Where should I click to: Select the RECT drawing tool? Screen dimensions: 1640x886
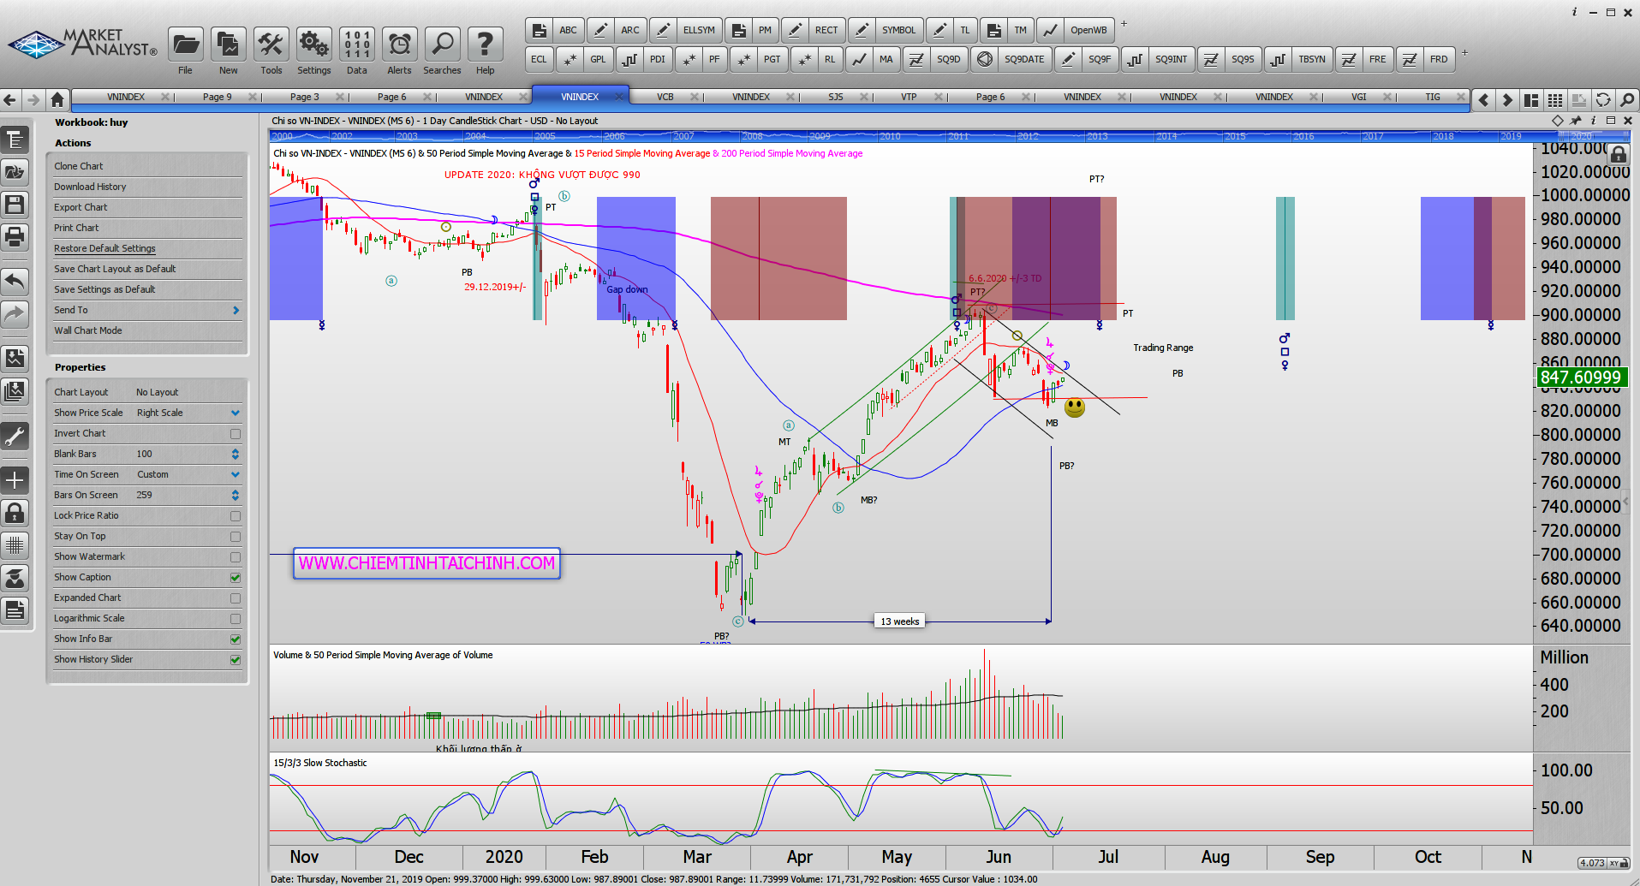point(826,30)
